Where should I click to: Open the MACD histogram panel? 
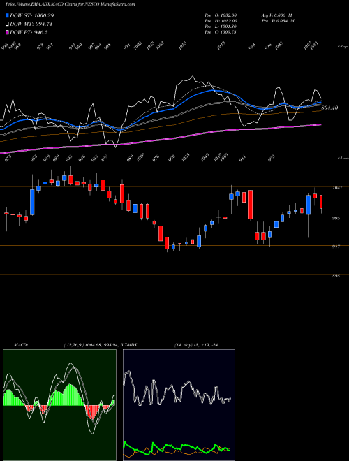point(59,405)
